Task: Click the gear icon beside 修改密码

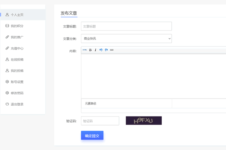Action: click(7, 93)
